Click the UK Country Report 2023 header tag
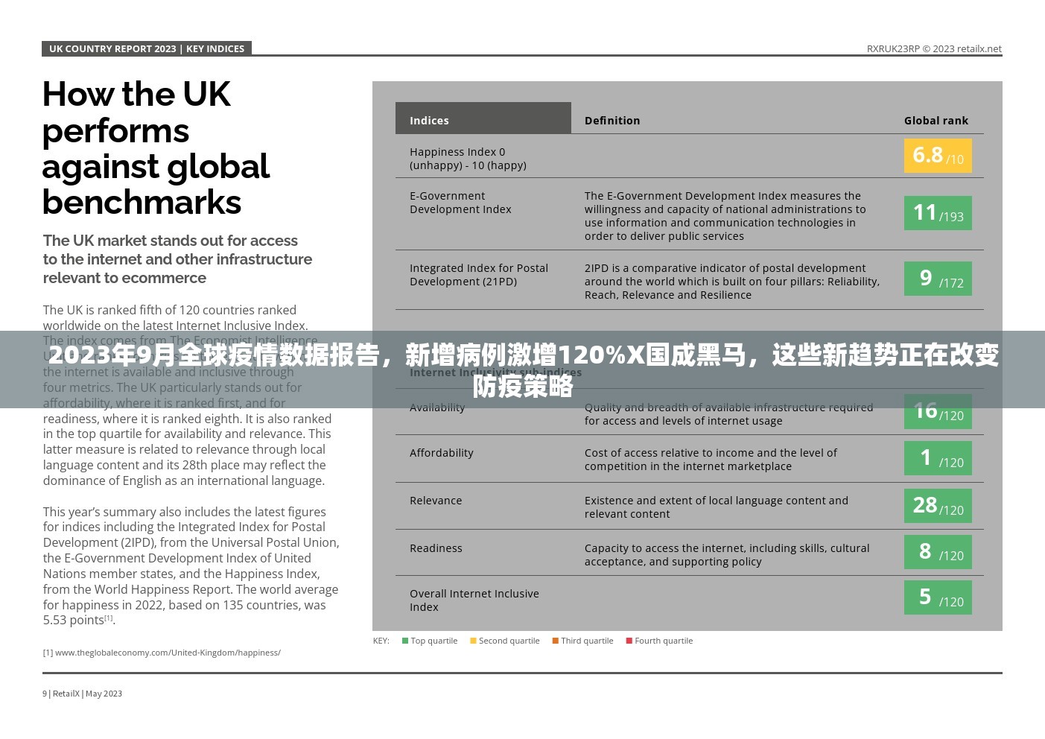The image size is (1045, 739). click(x=147, y=49)
